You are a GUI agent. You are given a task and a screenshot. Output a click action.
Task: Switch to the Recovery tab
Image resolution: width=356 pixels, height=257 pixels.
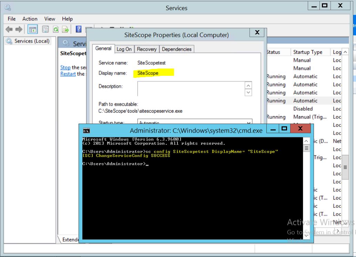pyautogui.click(x=146, y=49)
